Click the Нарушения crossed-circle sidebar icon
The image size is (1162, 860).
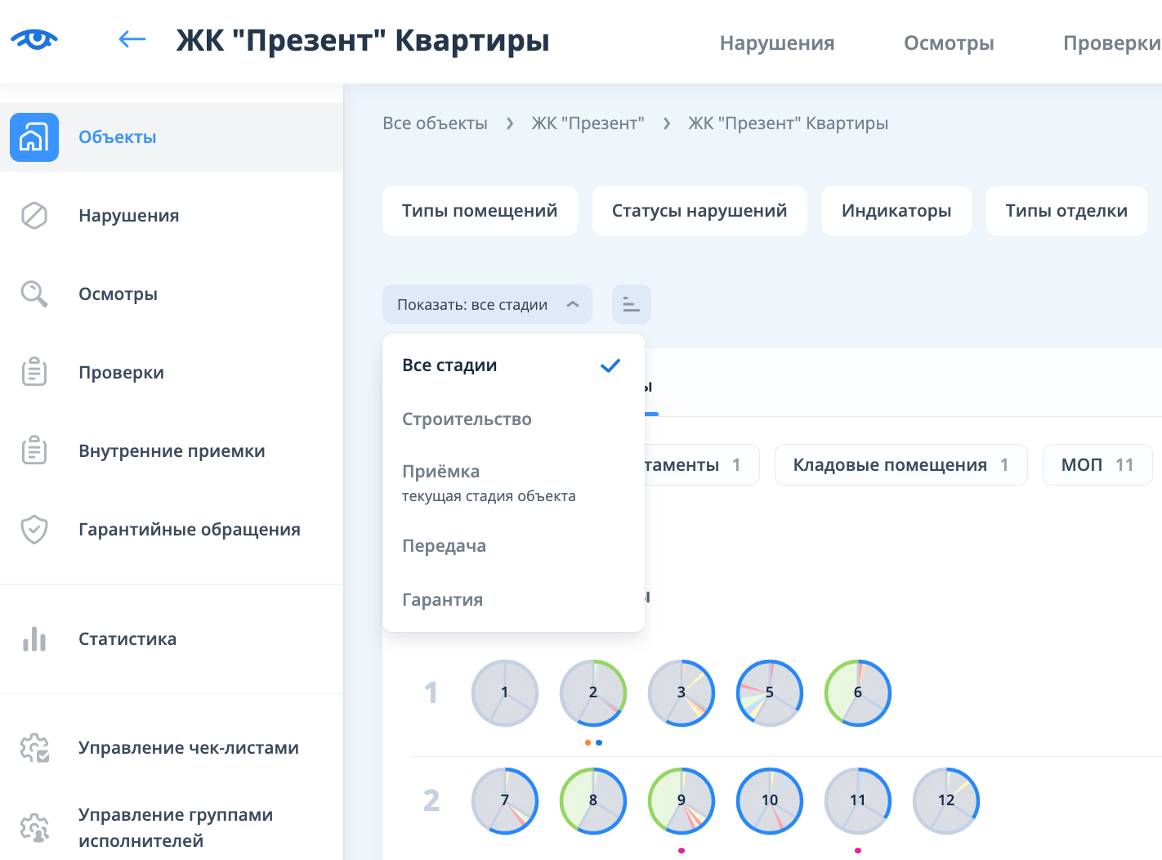(34, 216)
